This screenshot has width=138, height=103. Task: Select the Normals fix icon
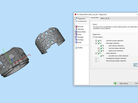coord(76,26)
